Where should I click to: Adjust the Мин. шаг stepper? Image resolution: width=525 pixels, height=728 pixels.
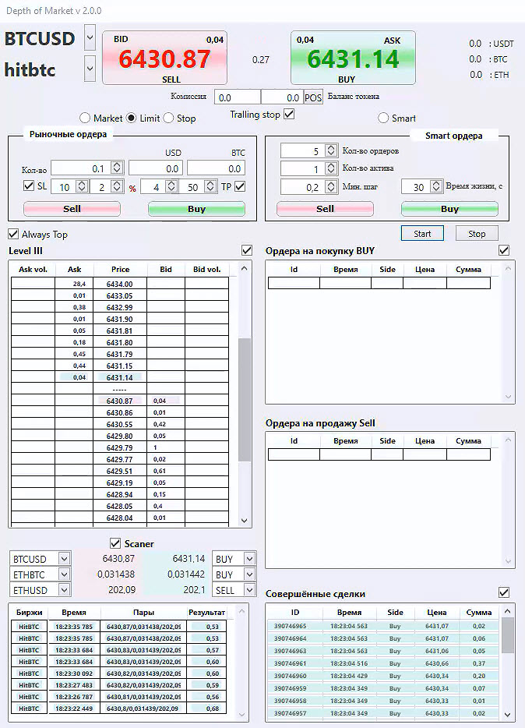pyautogui.click(x=331, y=186)
